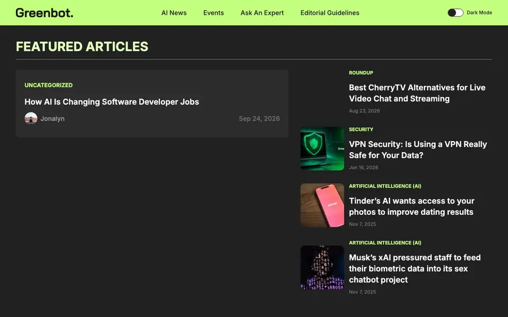Open the How AI Is Changing Software Developer Jobs article
The height and width of the screenshot is (317, 508).
[112, 101]
